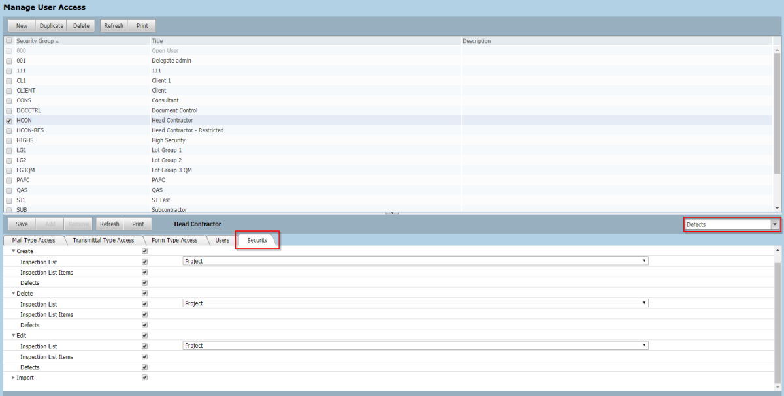Switch to Transmittal Type Access tab
This screenshot has height=396, width=784.
point(103,240)
